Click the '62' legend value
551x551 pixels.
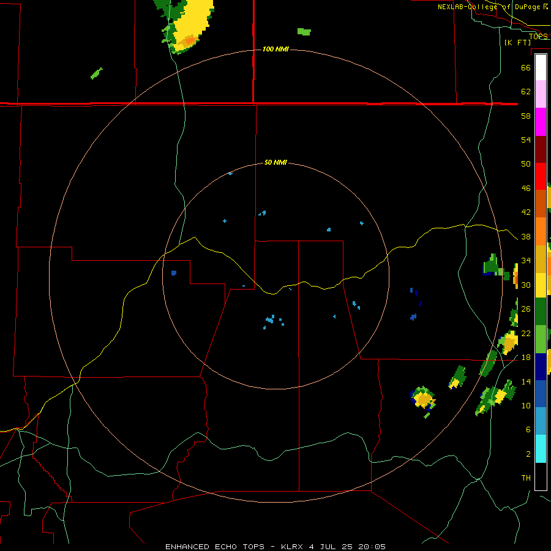pos(526,92)
